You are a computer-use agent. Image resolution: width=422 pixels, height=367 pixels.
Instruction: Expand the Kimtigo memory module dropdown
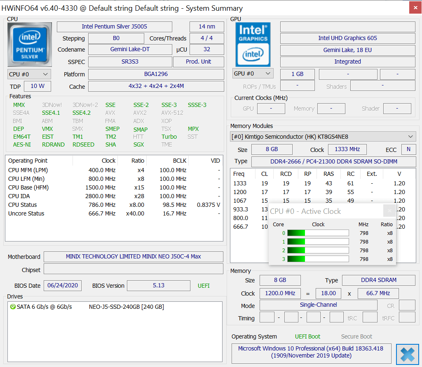pos(323,136)
